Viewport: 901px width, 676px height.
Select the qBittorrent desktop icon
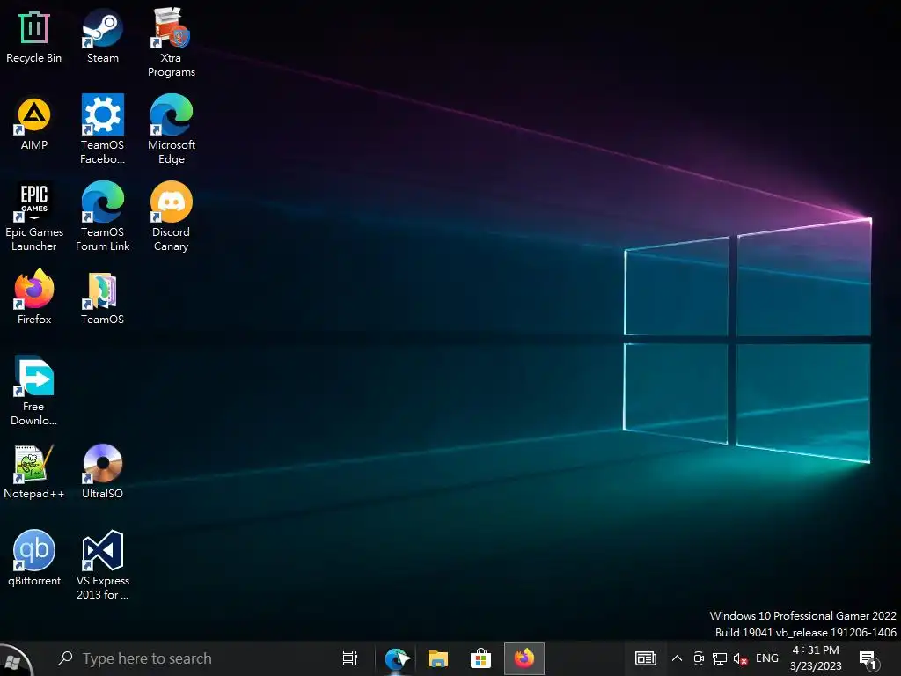[34, 559]
